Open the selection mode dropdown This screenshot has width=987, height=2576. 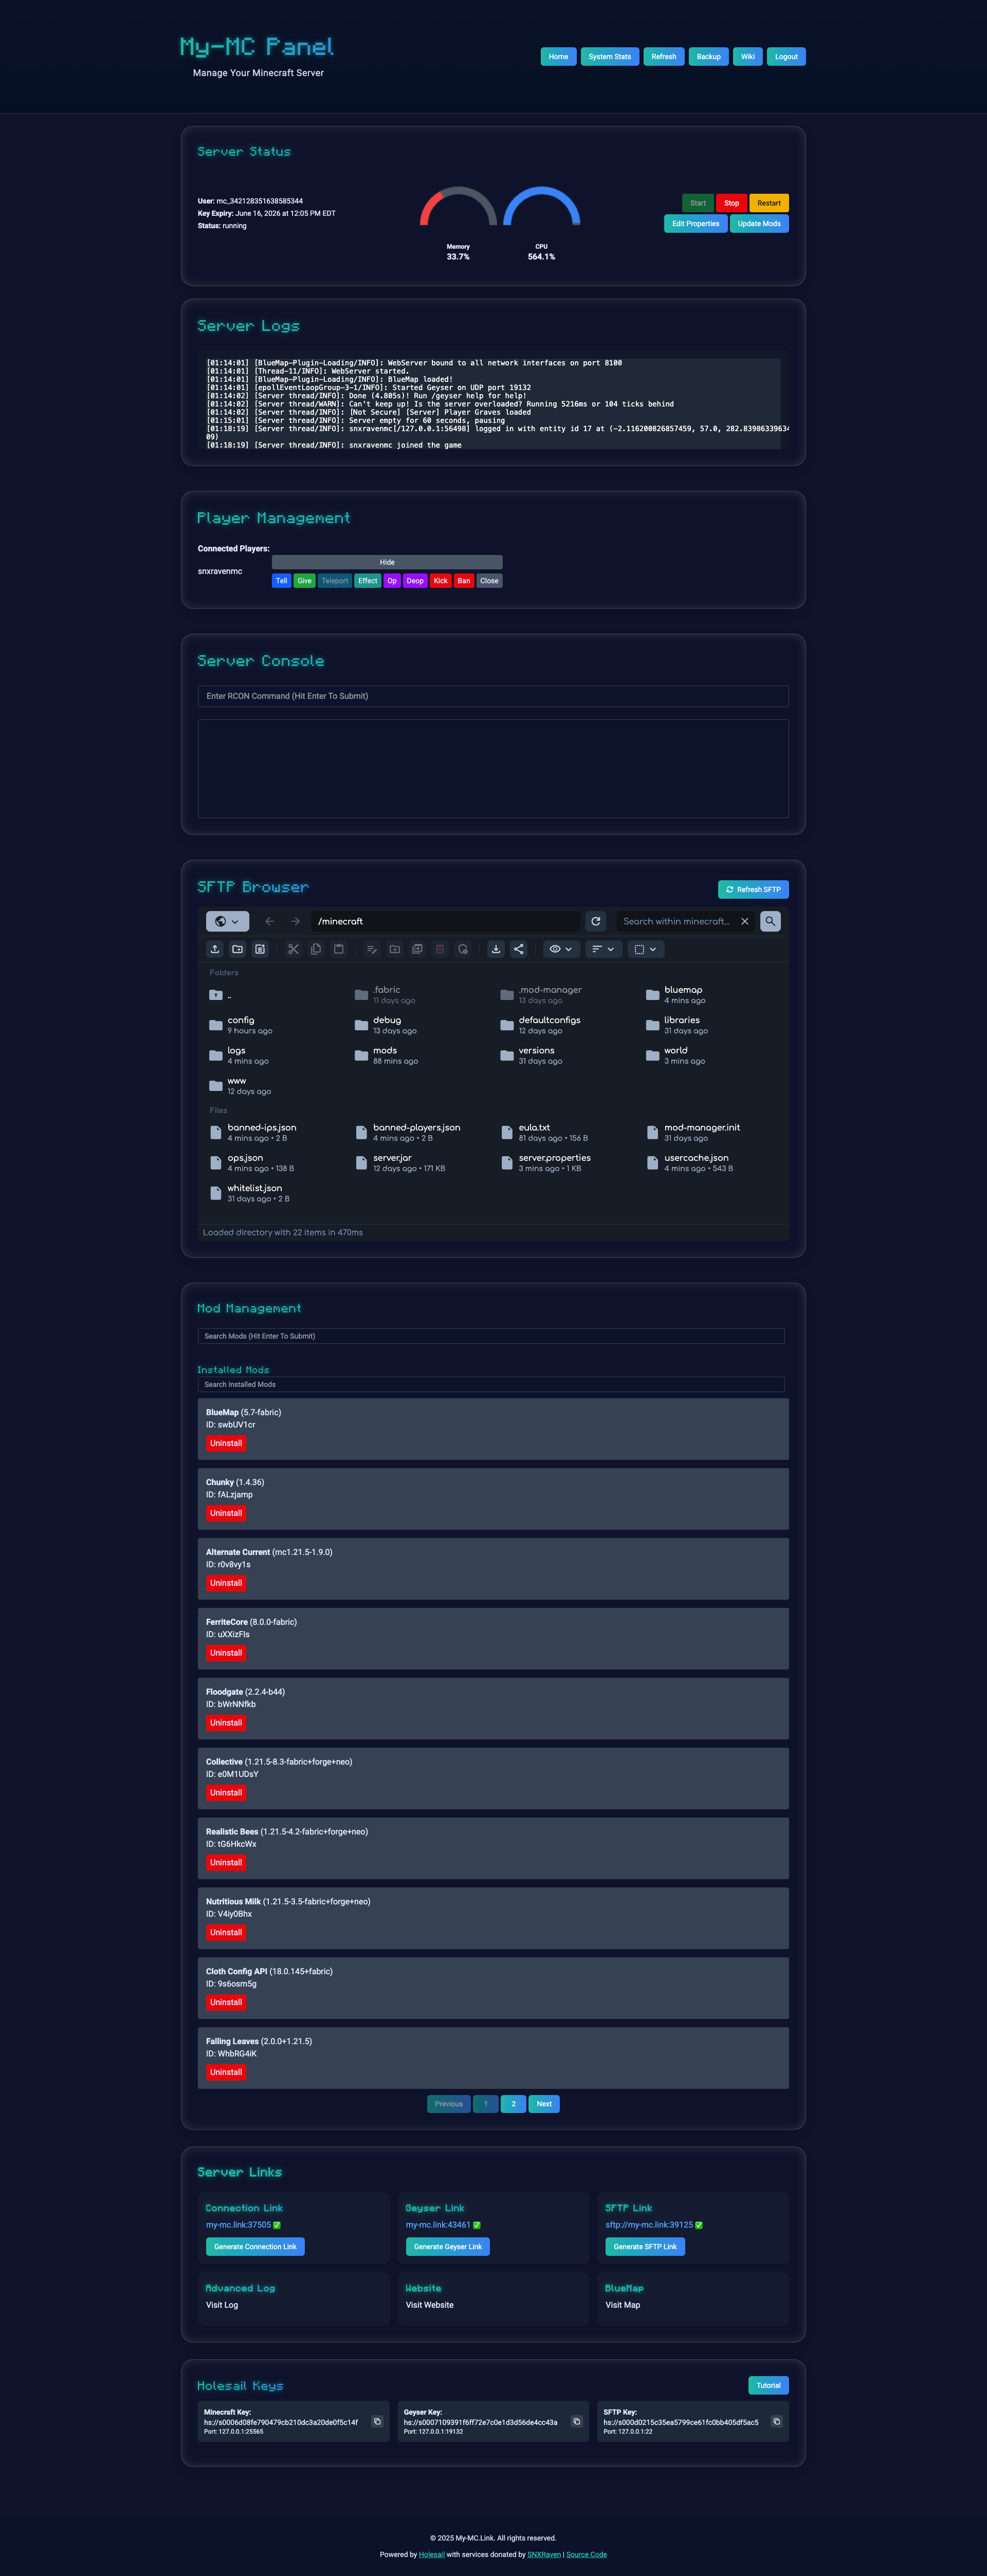[645, 949]
